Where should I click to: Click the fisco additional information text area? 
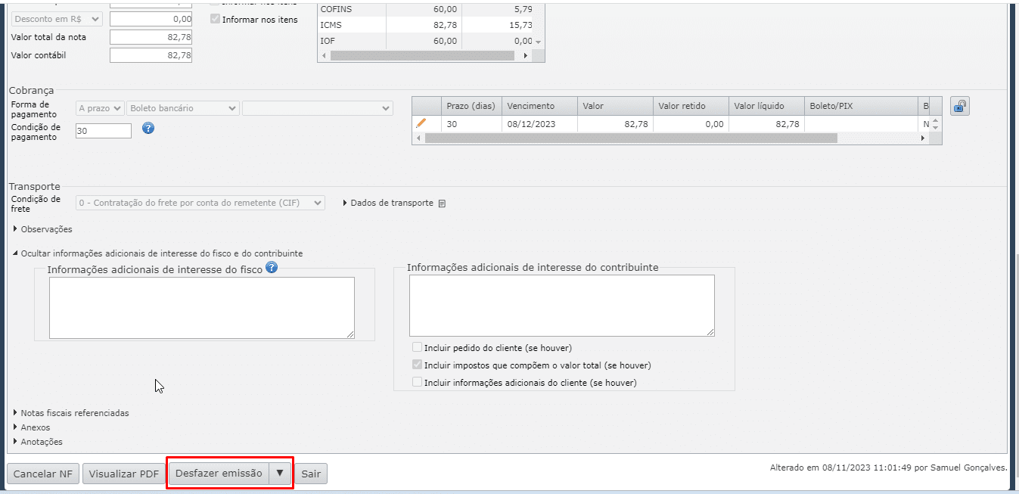[x=202, y=308]
